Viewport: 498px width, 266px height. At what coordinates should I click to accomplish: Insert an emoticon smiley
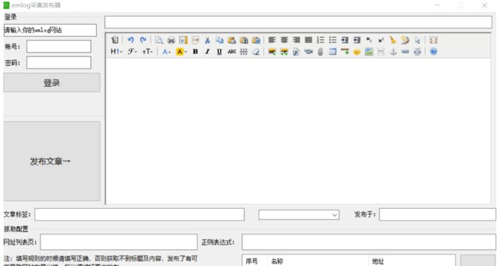coord(357,51)
